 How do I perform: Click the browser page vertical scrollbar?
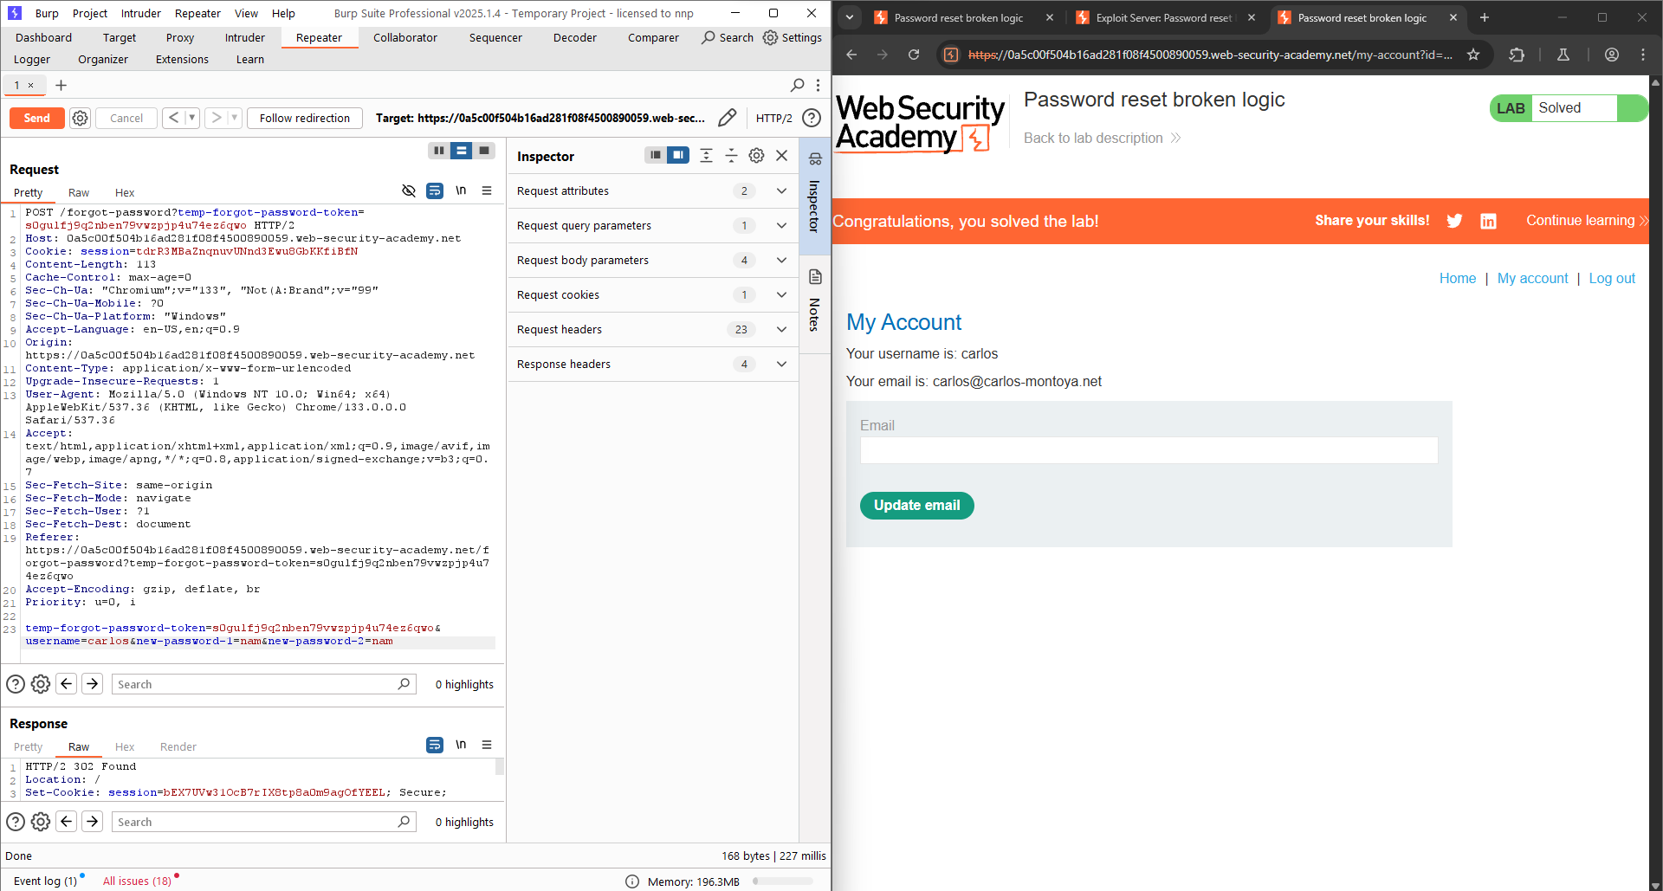point(1655,482)
